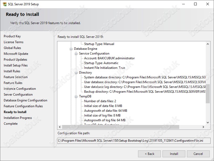The width and height of the screenshot is (214, 161).
Task: Collapse the Service Configuration node
Action: pyautogui.click(x=76, y=54)
